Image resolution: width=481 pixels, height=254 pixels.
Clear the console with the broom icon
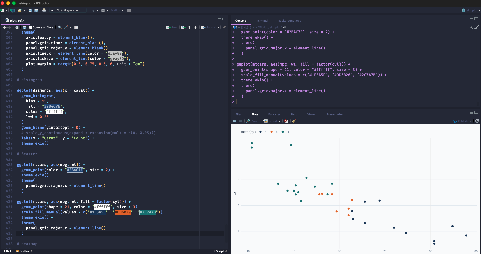pos(476,27)
